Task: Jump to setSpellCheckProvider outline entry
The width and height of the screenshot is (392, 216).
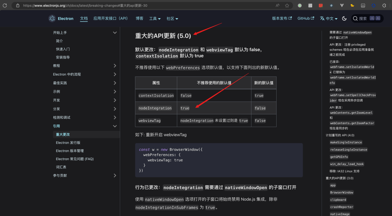Action: point(352,95)
